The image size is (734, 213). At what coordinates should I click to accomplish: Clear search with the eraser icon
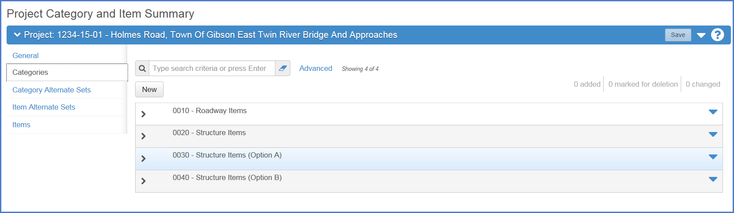tap(283, 69)
